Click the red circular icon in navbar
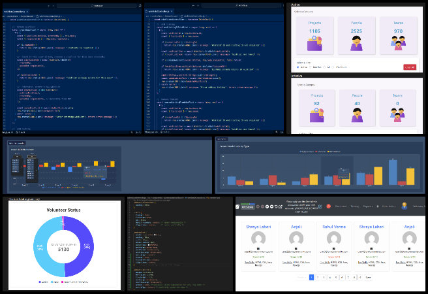 coord(328,206)
